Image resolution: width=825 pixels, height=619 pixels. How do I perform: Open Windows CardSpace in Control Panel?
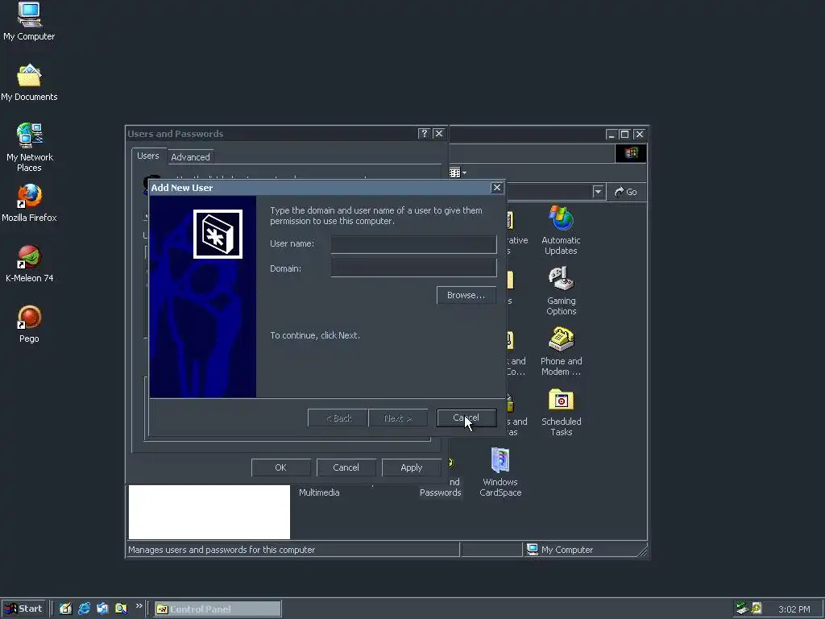coord(500,472)
